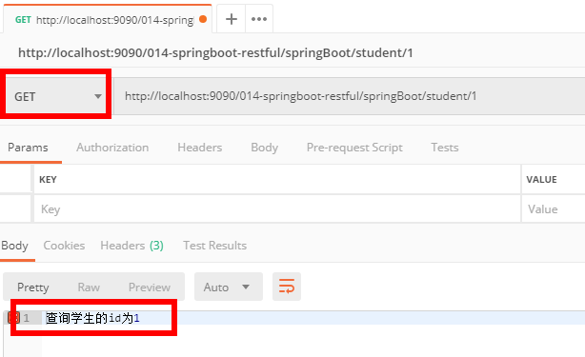The width and height of the screenshot is (585, 357).
Task: Open the Auto format dropdown
Action: pos(229,287)
